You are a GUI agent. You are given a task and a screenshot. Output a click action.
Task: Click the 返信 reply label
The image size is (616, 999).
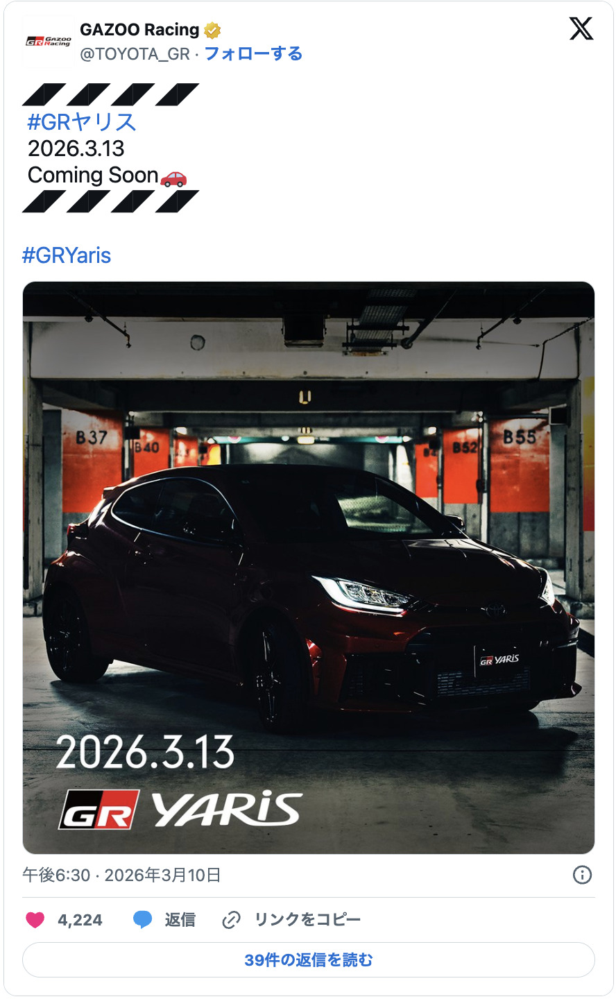coord(180,920)
